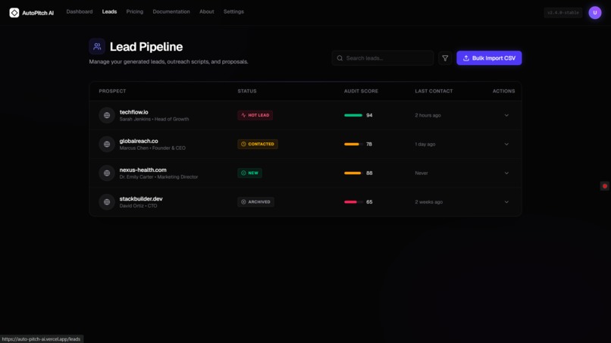Open the Dashboard nav item
611x343 pixels.
80,11
